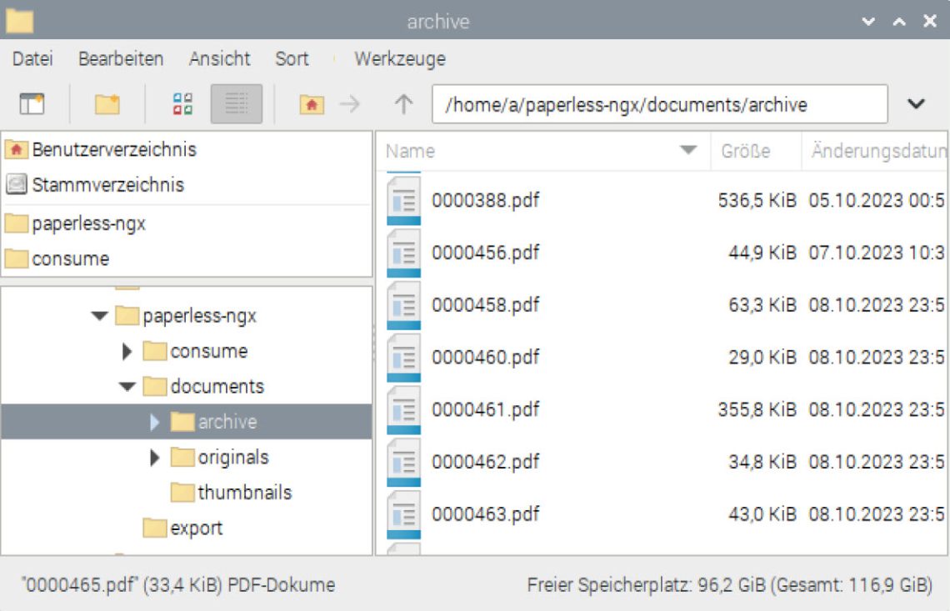950x611 pixels.
Task: Expand the originals folder in the tree
Action: (154, 457)
